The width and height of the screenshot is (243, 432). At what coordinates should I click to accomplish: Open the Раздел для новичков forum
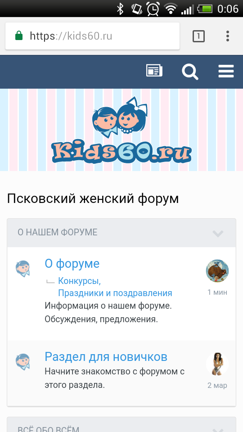click(x=106, y=357)
